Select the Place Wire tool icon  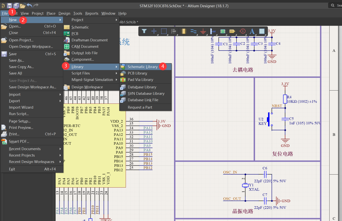[193, 31]
